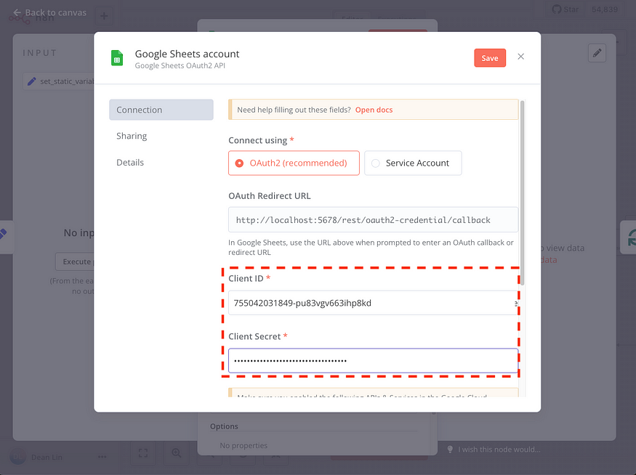Screen dimensions: 636x475
Task: Click the fit view icon at bottom
Action: point(143,452)
